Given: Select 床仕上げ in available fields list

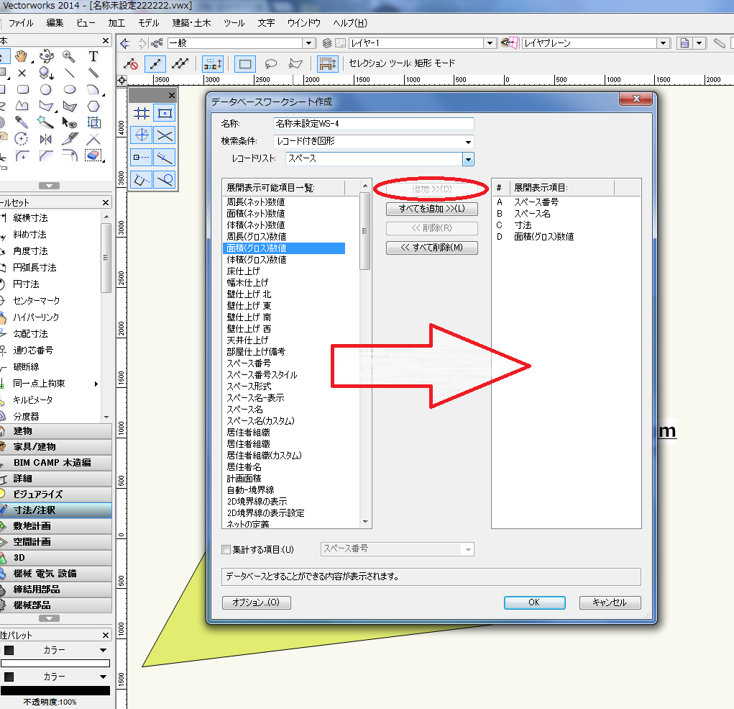Looking at the screenshot, I should (x=243, y=271).
